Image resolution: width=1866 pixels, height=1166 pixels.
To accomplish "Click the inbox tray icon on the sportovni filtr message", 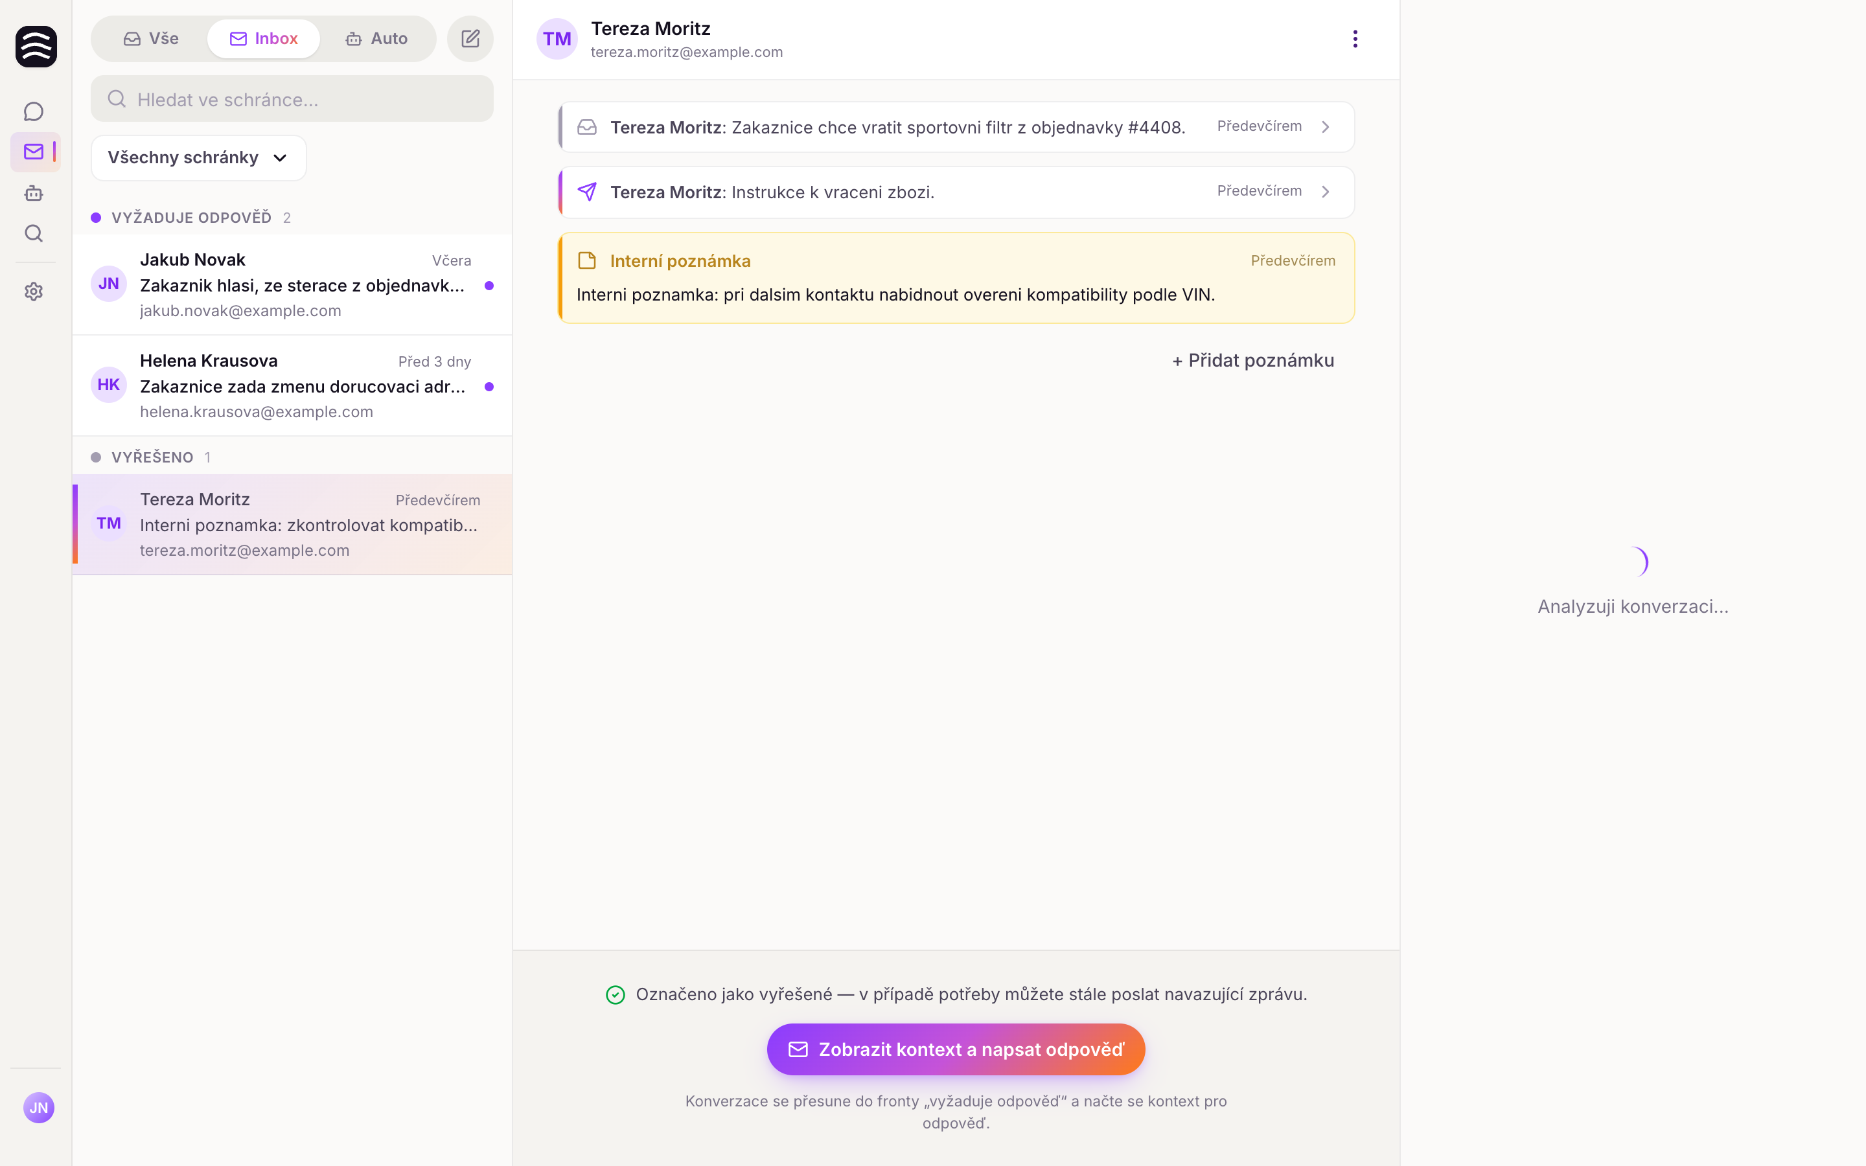I will pos(587,127).
